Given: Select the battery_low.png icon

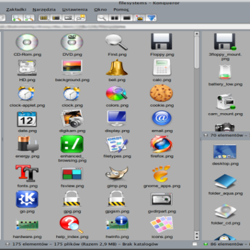Looking at the screenshot, I should pos(225,72).
